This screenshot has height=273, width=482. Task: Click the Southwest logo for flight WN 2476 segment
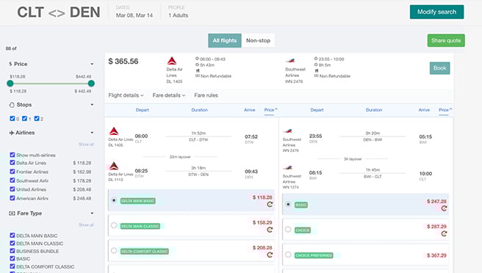(x=287, y=131)
